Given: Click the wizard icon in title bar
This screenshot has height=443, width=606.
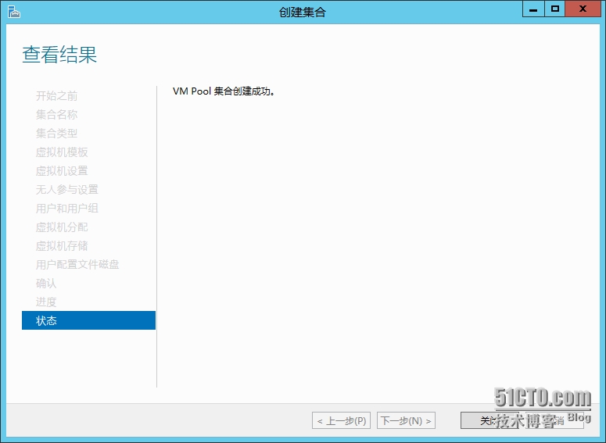Looking at the screenshot, I should click(13, 12).
